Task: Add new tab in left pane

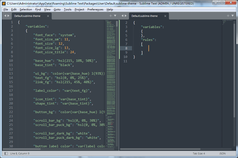Action: tap(111, 16)
